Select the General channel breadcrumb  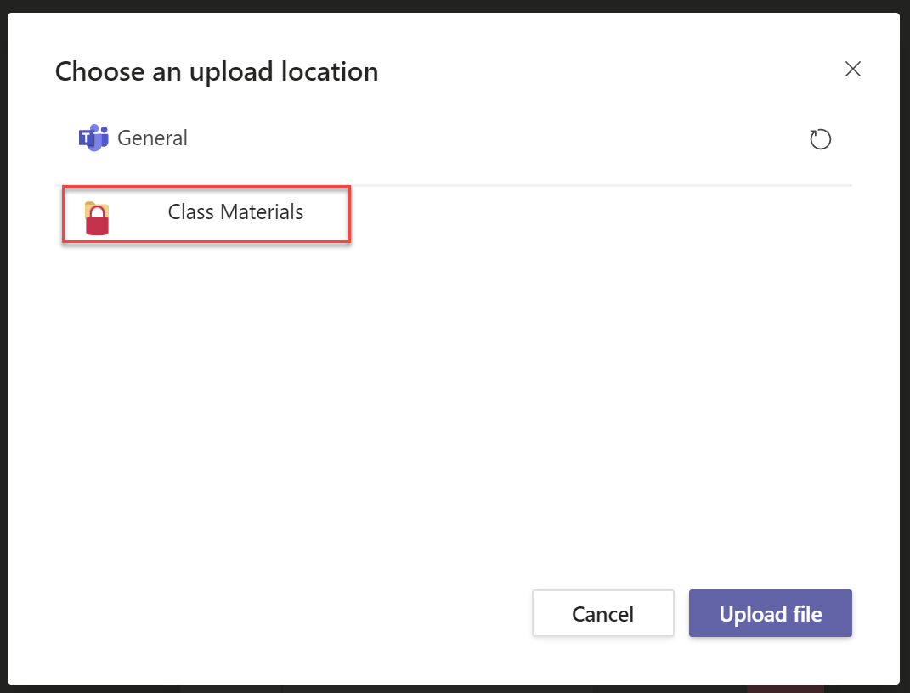152,138
